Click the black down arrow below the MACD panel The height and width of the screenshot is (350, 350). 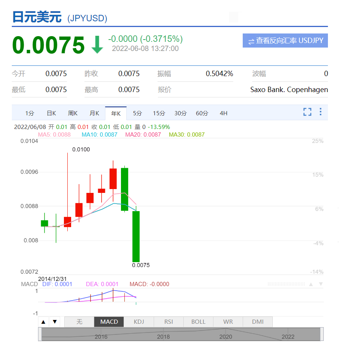55,322
